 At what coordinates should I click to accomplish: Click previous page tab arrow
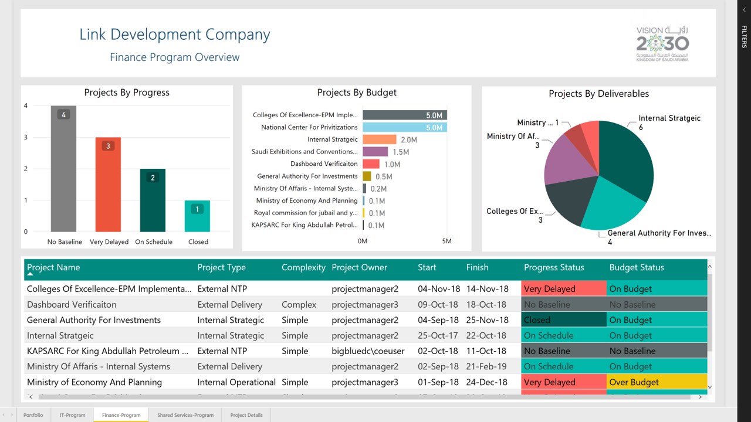click(x=5, y=415)
